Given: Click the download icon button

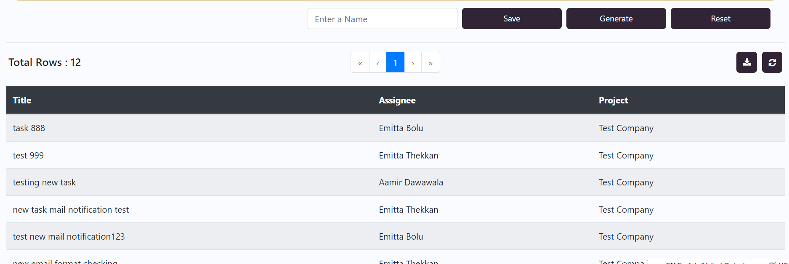Looking at the screenshot, I should click(x=746, y=62).
